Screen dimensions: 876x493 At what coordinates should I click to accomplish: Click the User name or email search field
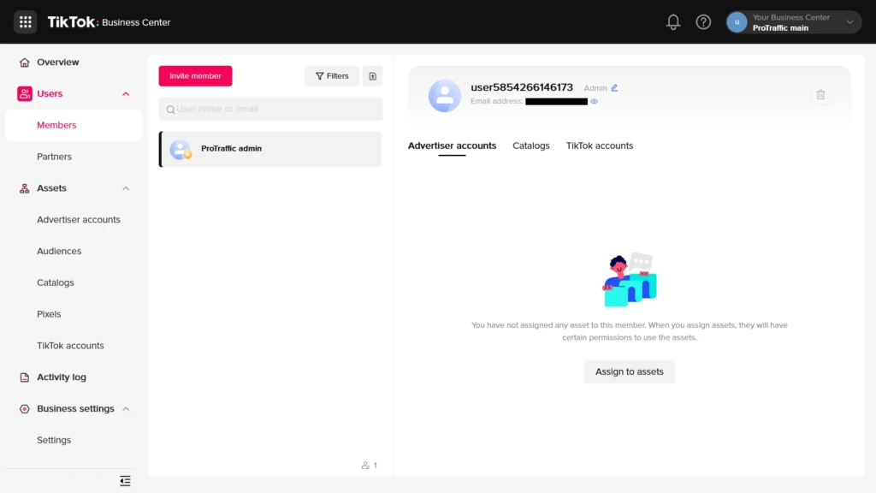coord(271,109)
